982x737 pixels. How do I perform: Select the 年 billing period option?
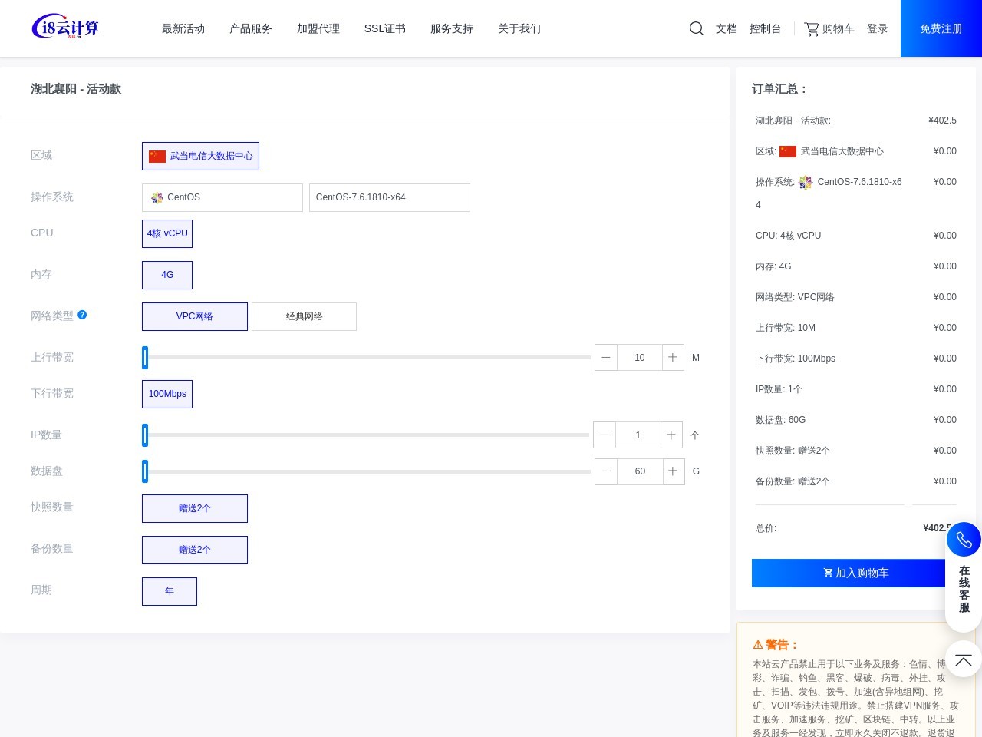(x=170, y=591)
